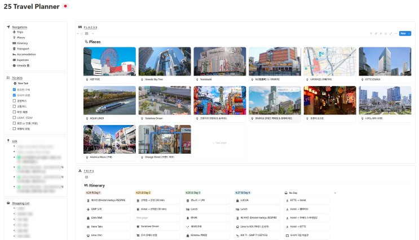Go to Places in Navigations list

[21, 38]
